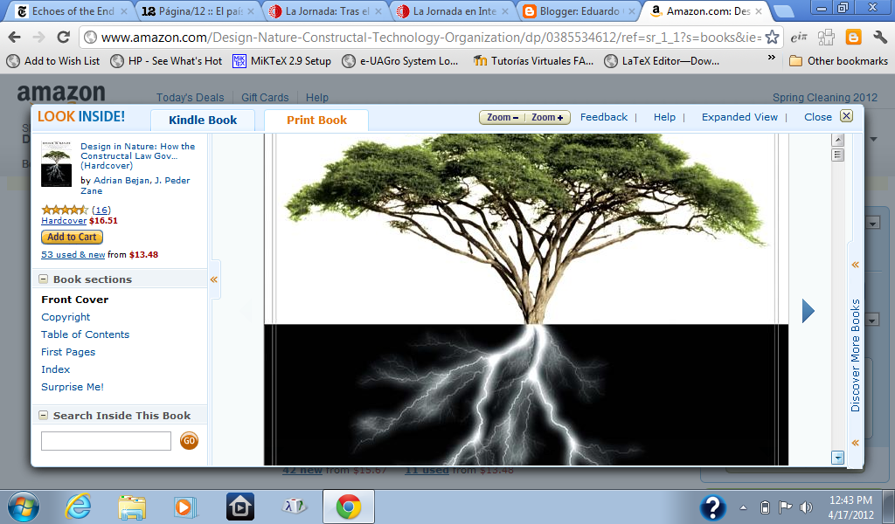
Task: Switch to Expanded View
Action: (x=739, y=117)
